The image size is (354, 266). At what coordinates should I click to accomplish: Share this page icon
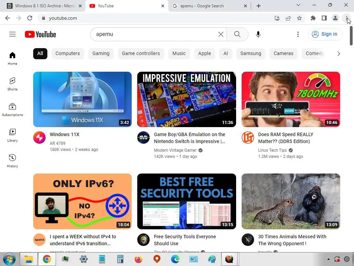(x=288, y=18)
